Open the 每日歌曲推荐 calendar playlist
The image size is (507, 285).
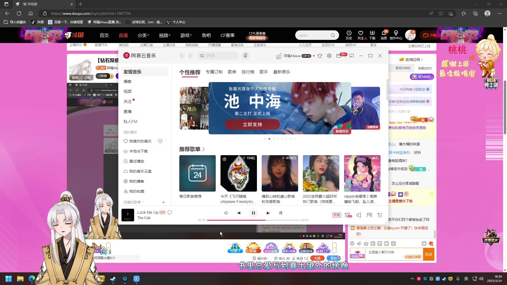[x=197, y=173]
